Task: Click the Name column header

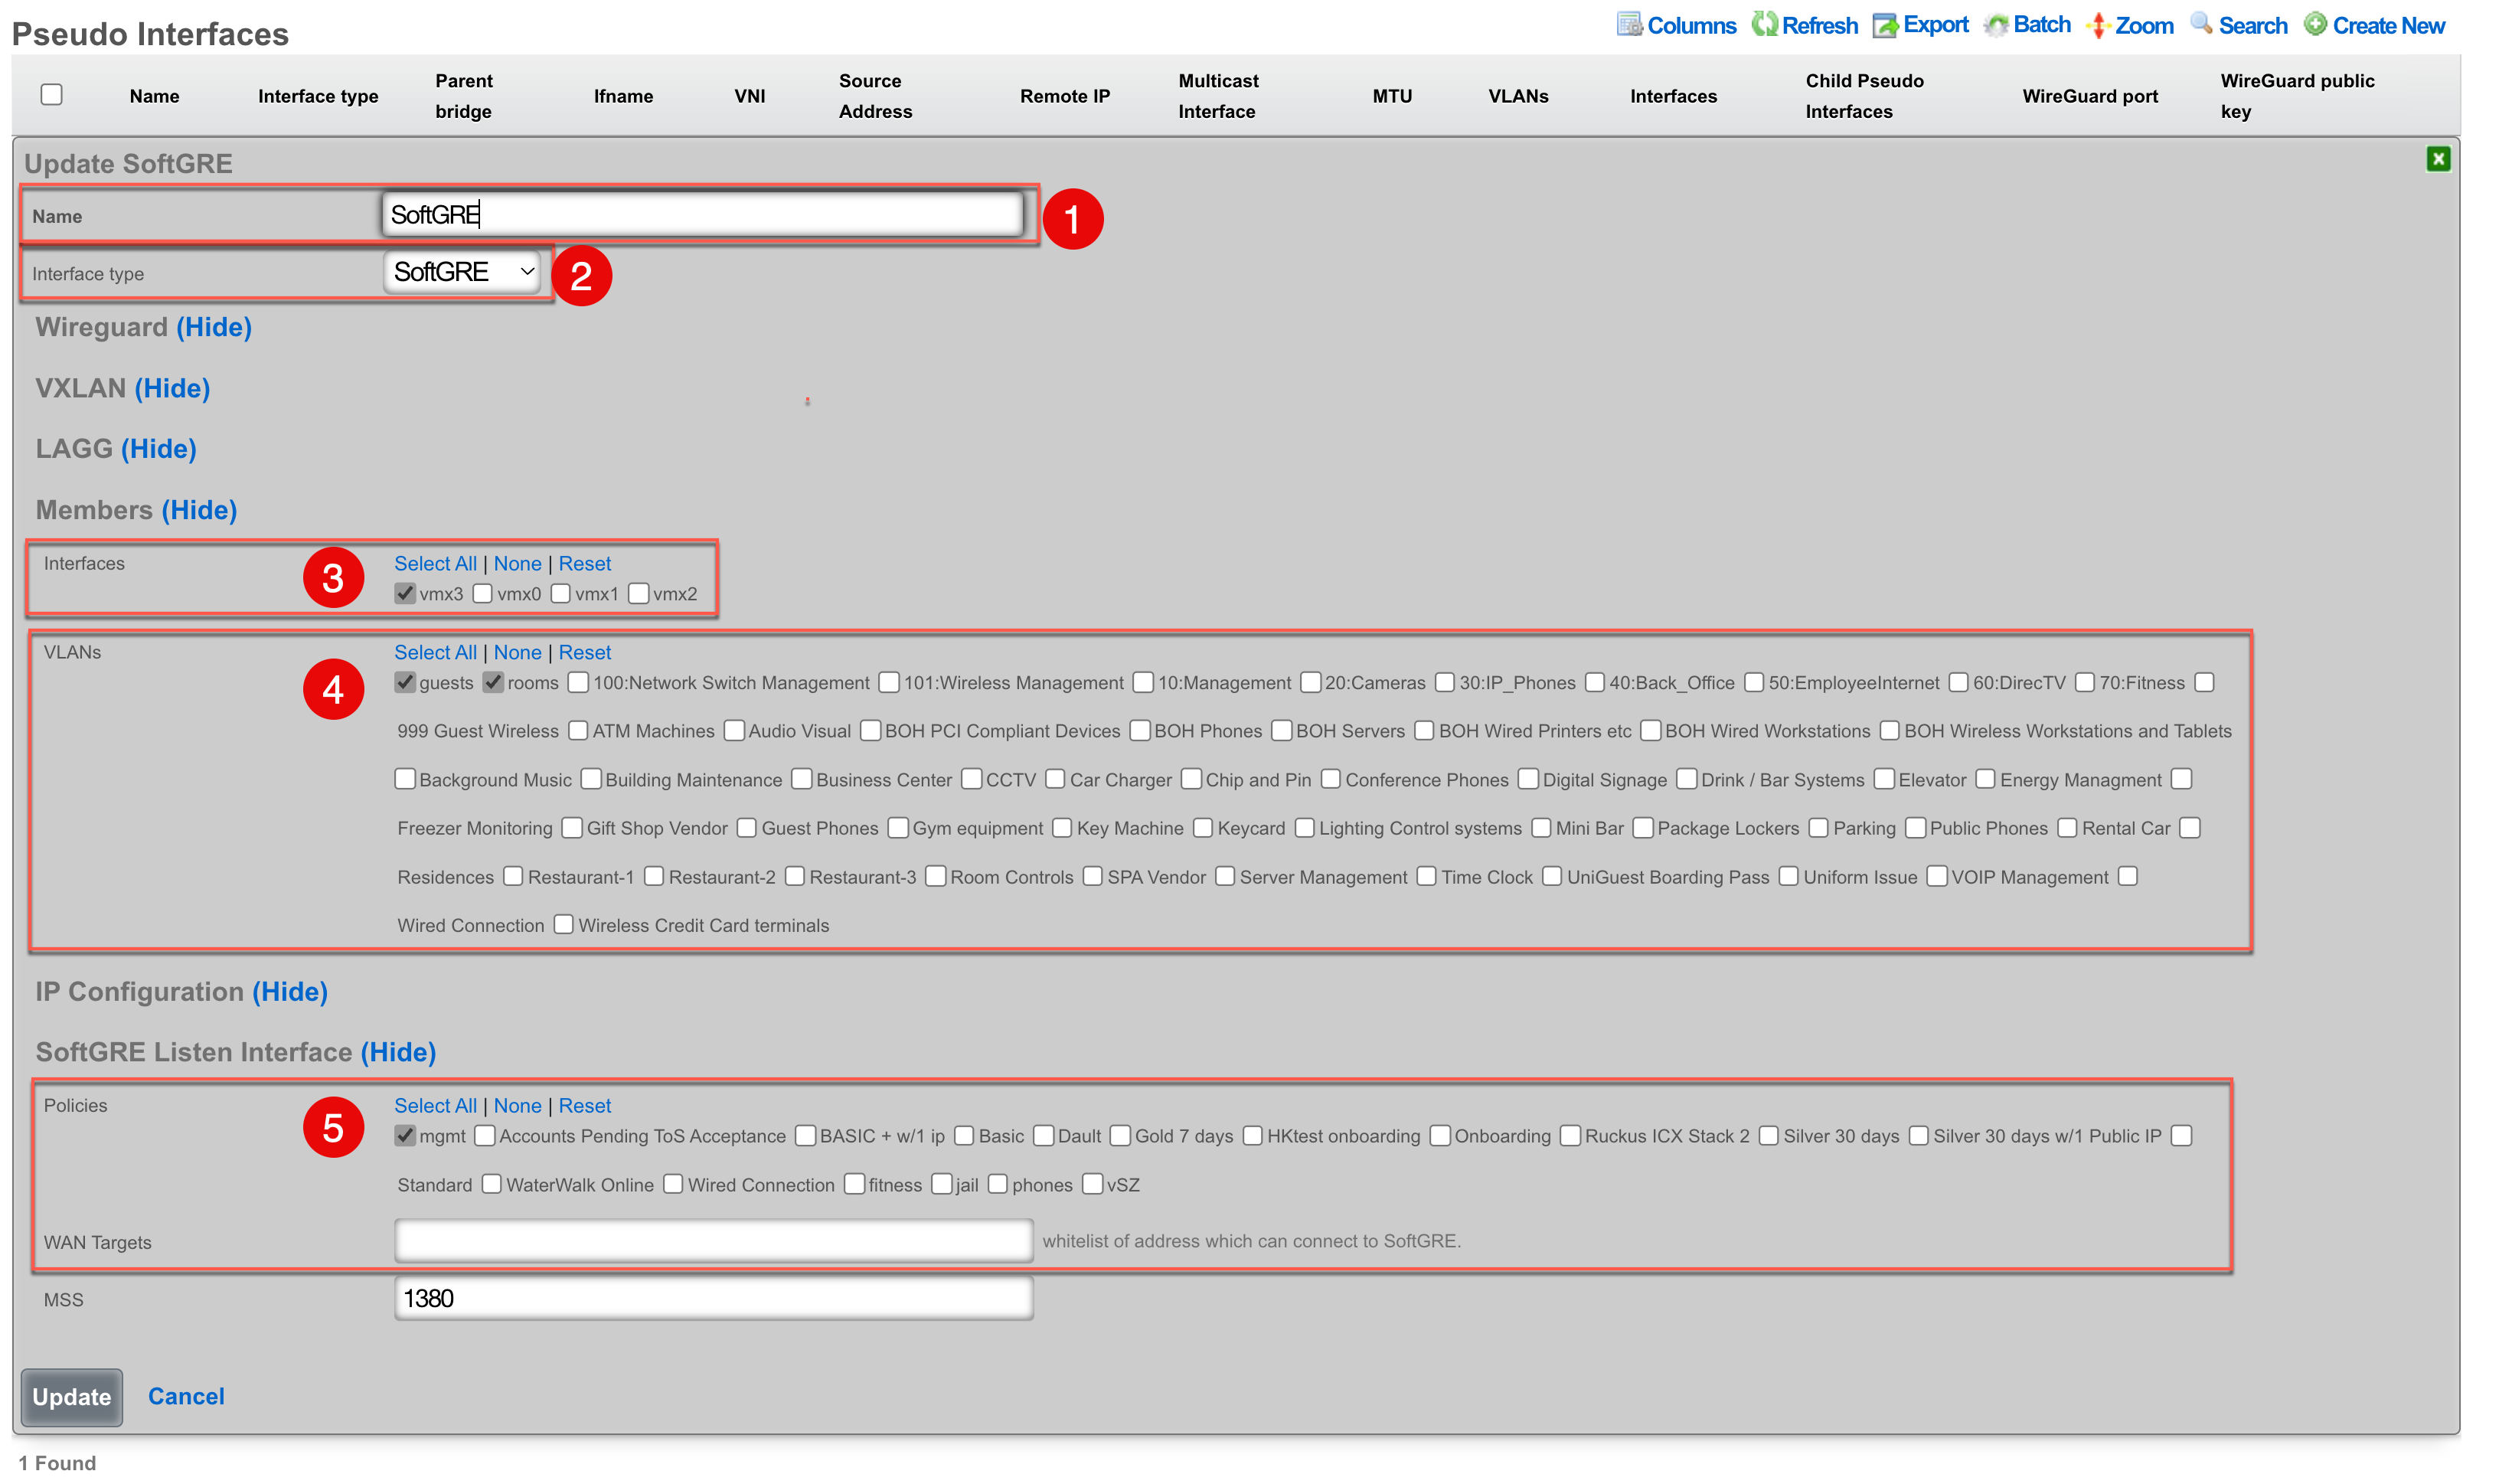Action: pos(155,96)
